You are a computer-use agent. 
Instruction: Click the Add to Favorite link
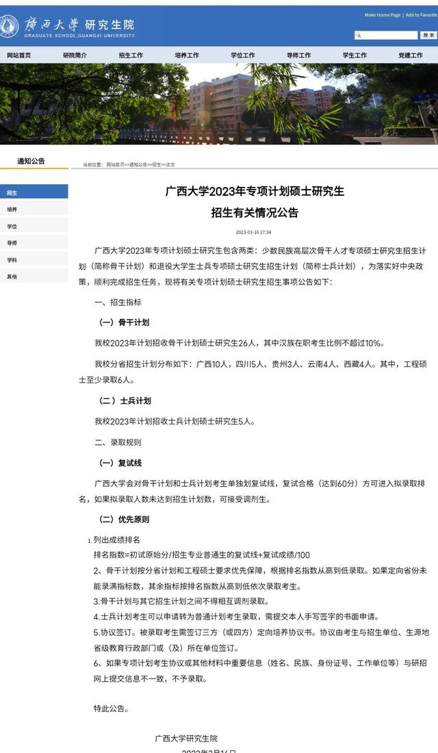click(421, 15)
